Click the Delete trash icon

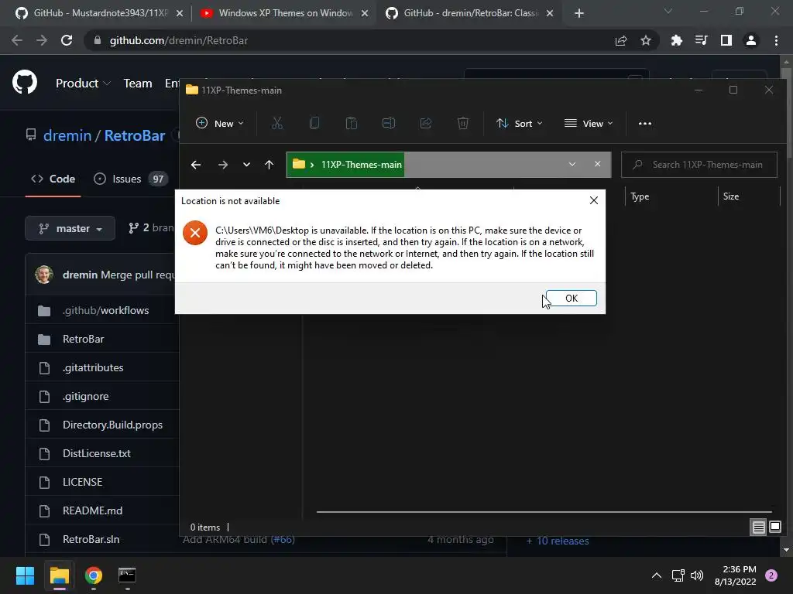tap(463, 123)
